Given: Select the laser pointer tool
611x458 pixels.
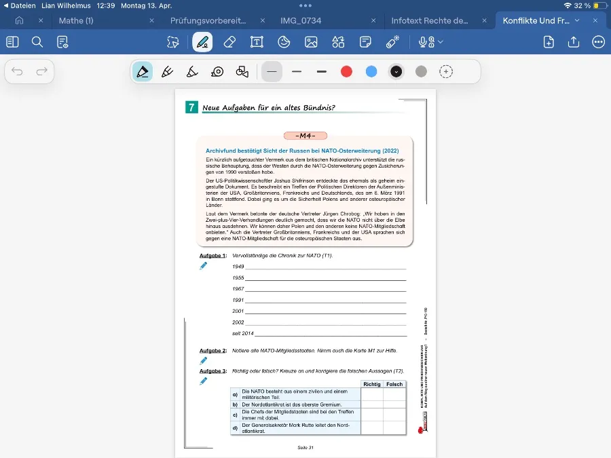Looking at the screenshot, I should click(392, 41).
